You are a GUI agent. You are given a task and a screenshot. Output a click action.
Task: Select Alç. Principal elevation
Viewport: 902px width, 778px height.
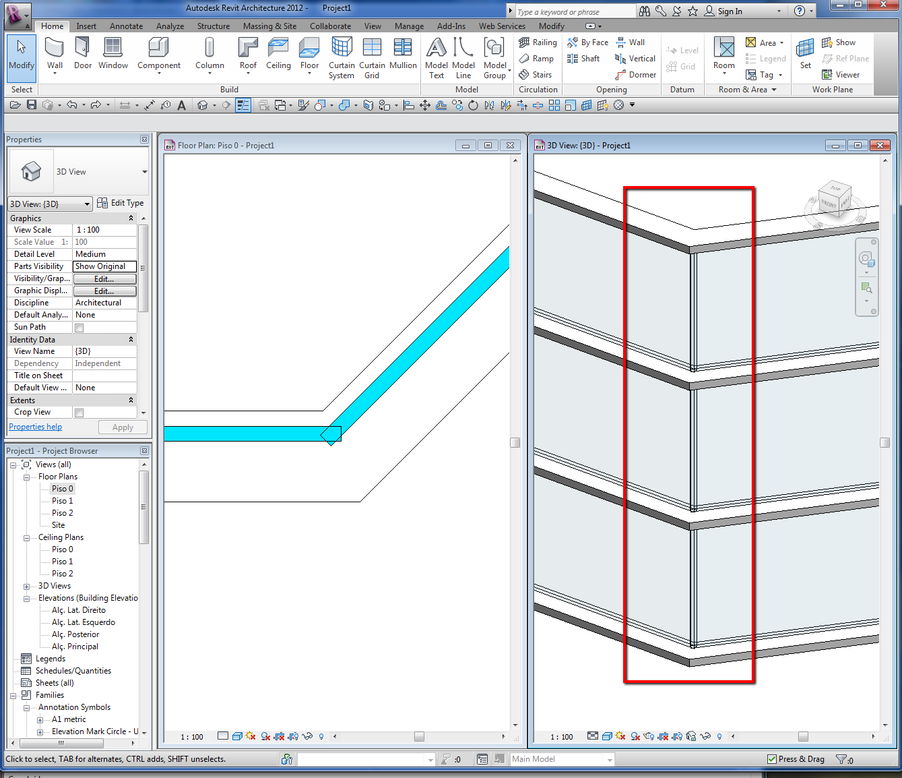pos(75,647)
